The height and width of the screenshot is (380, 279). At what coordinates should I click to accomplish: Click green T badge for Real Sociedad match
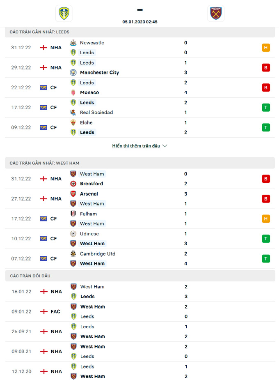(266, 108)
